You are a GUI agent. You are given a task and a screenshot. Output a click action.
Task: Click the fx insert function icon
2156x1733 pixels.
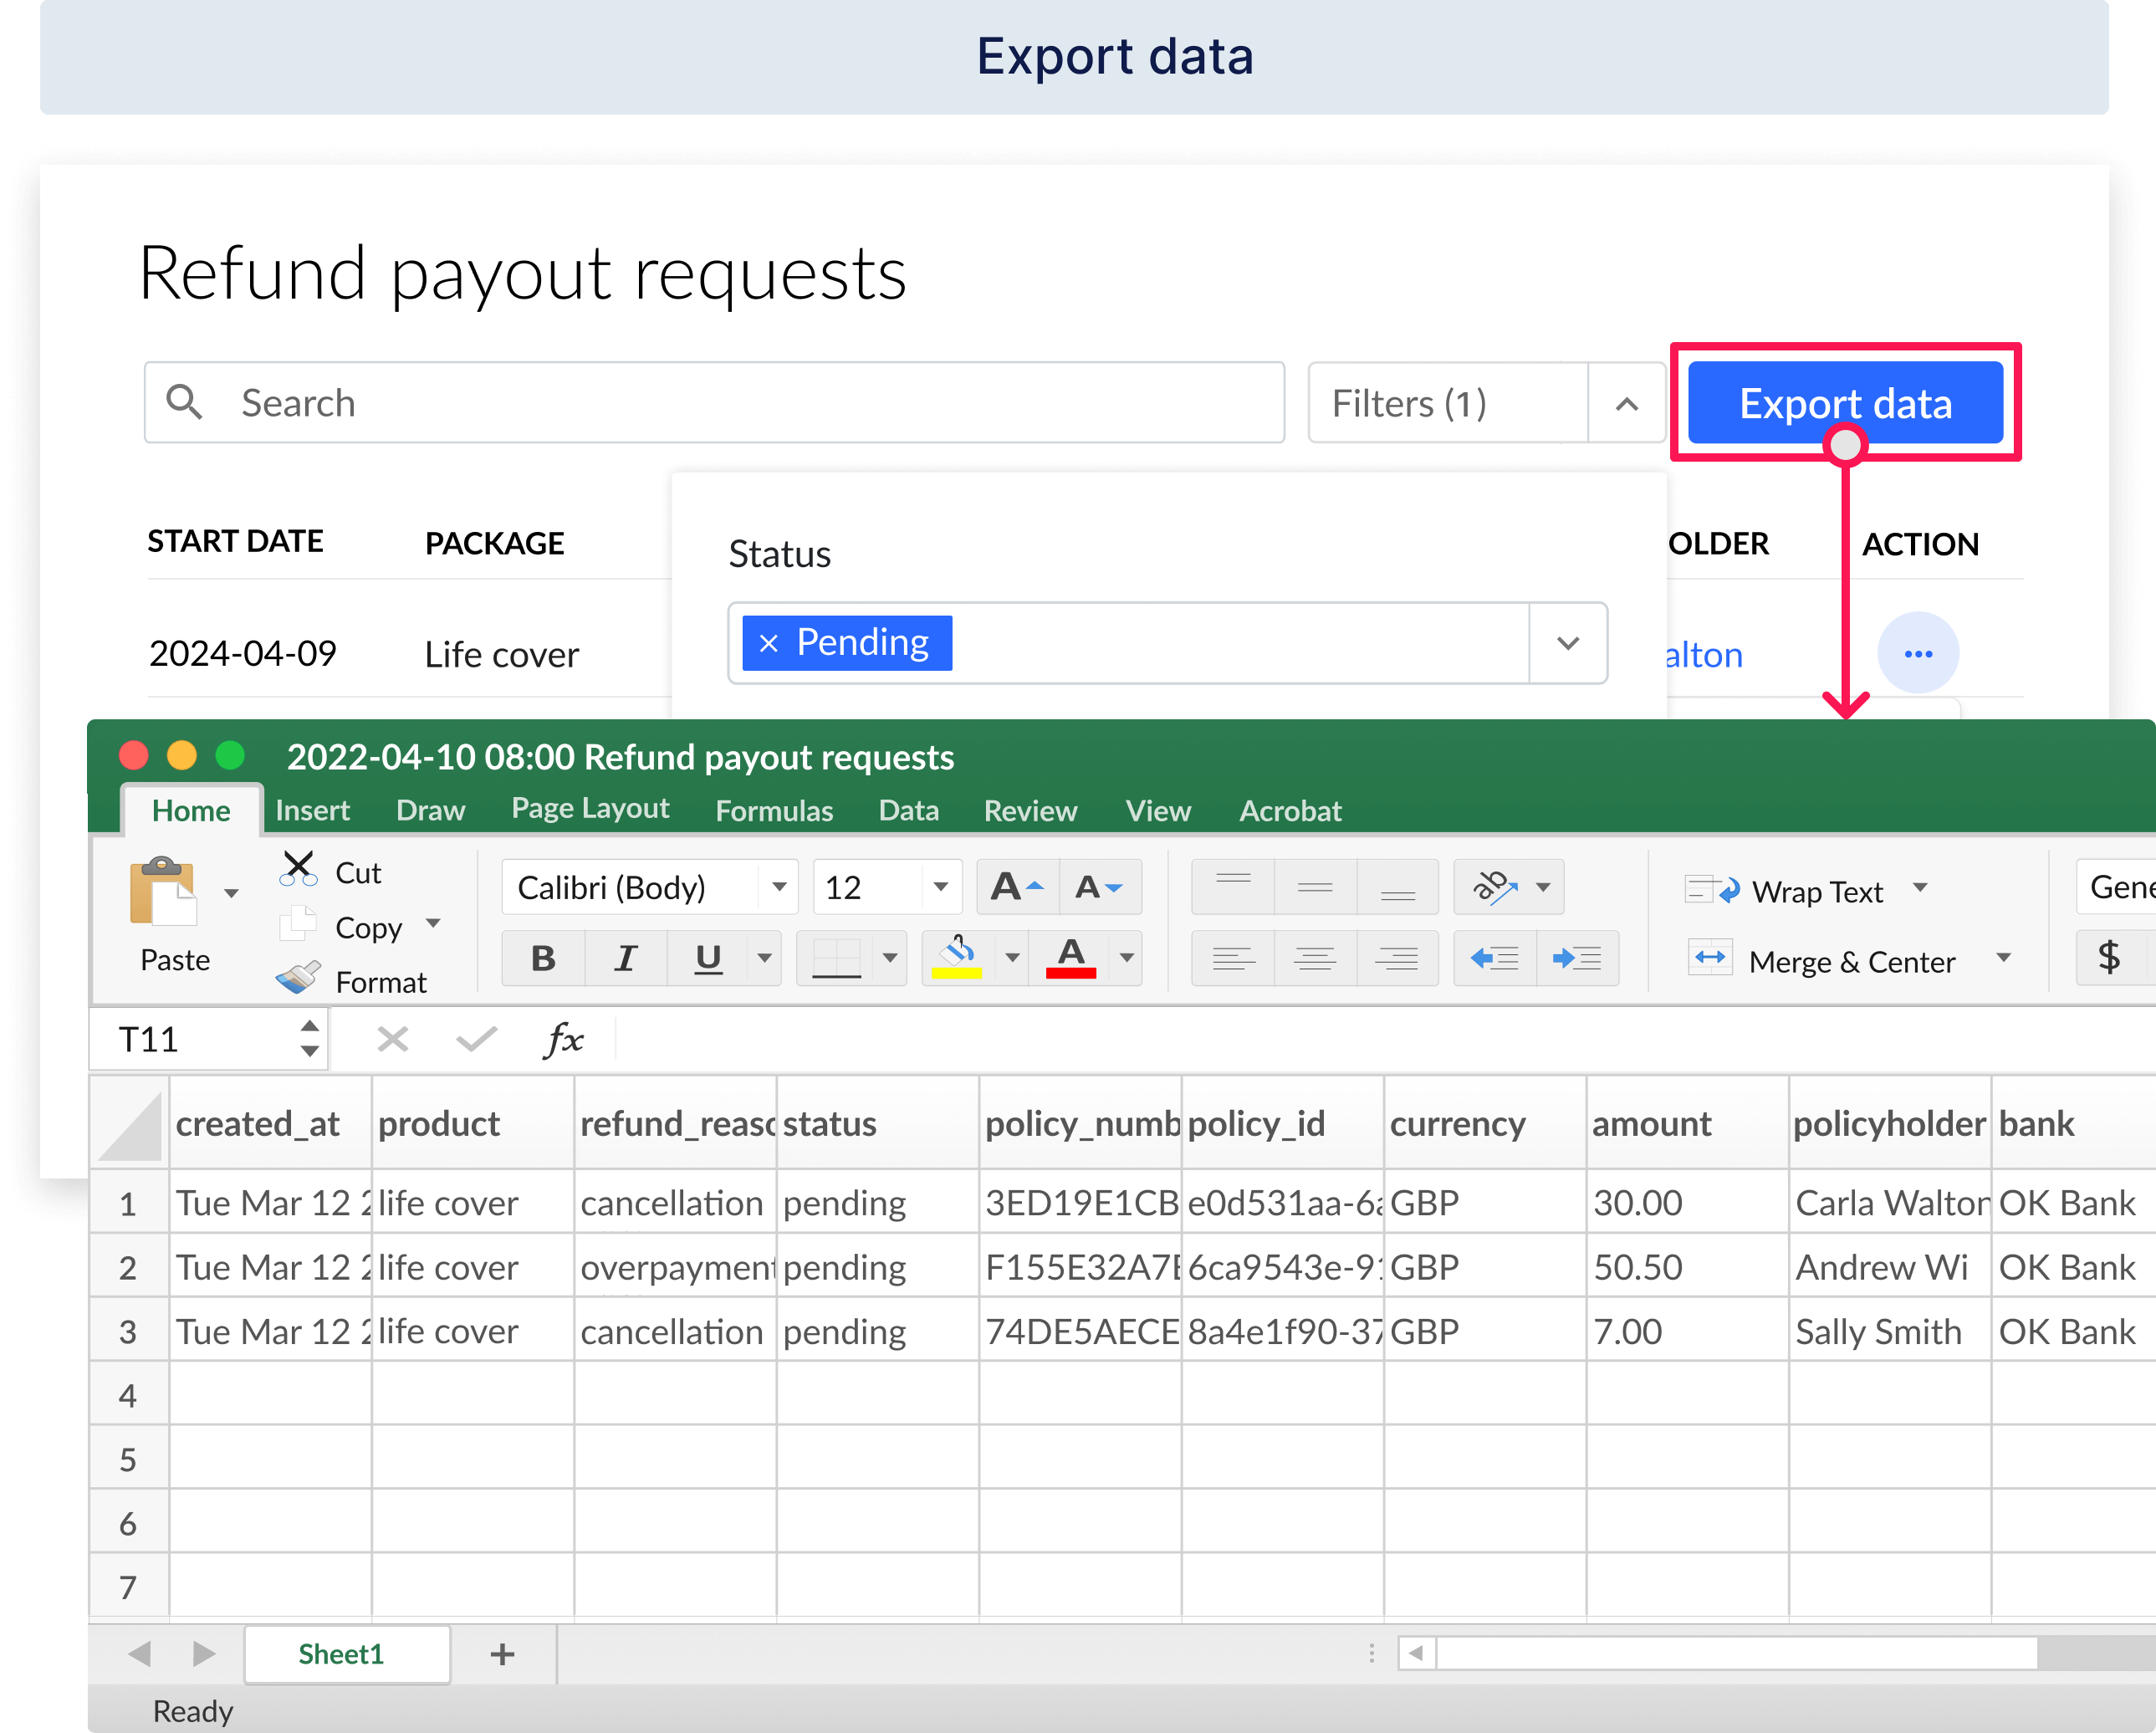pos(563,1040)
